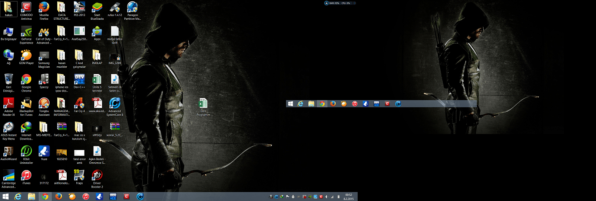Screen dimensions: 596x201
Task: Select the PES 2013 desktop icon
Action: 79,9
